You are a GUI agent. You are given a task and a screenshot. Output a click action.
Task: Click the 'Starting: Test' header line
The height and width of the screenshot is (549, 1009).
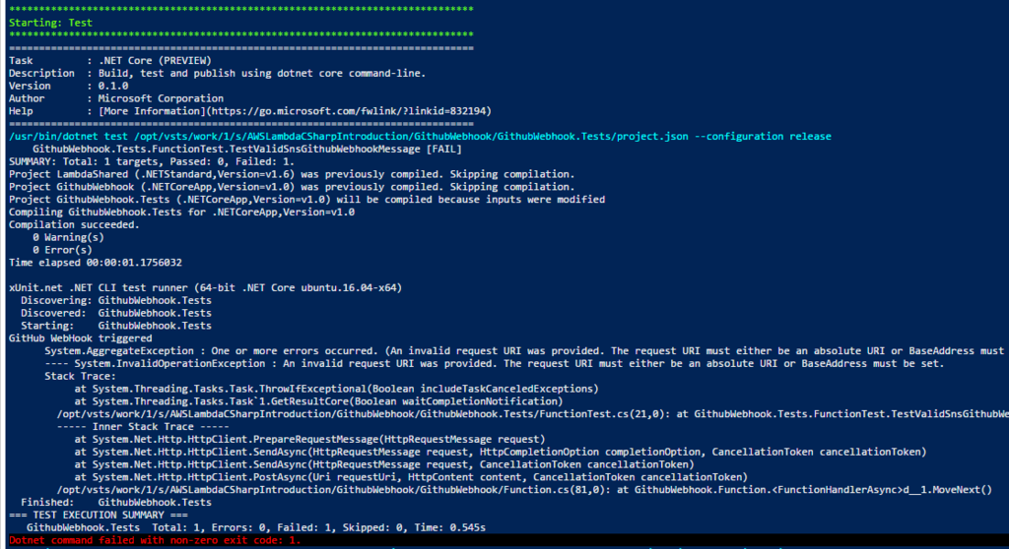(50, 23)
